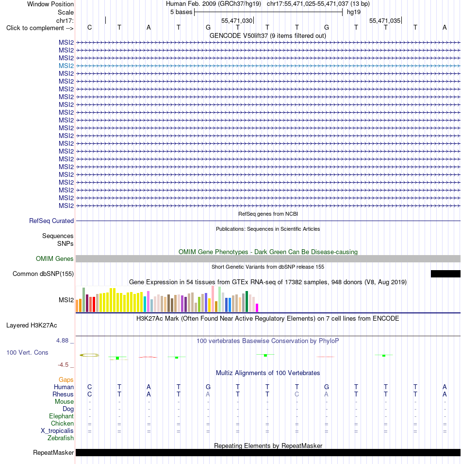Viewport: 461px width, 464px height.
Task: Click the magenta last bar in GTEx chart
Action: [x=257, y=308]
